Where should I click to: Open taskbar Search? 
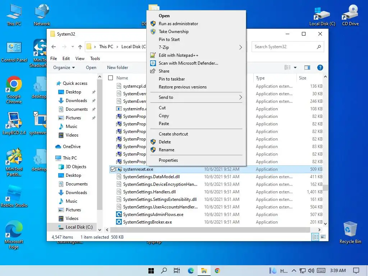click(164, 271)
